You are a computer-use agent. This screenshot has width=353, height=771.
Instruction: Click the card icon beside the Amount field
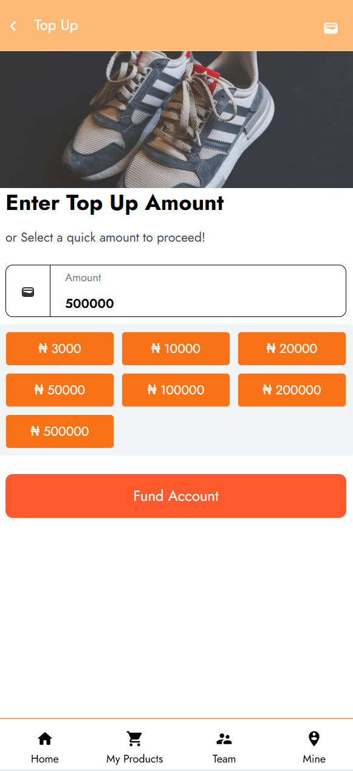[x=28, y=292]
